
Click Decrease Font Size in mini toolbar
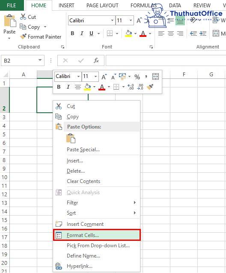[x=114, y=77]
